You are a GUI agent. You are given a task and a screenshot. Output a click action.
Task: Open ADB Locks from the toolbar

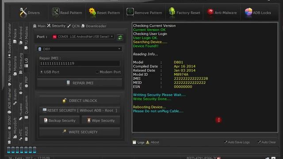click(258, 12)
